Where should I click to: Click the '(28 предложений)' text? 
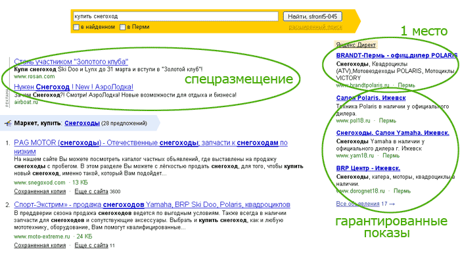coord(124,124)
